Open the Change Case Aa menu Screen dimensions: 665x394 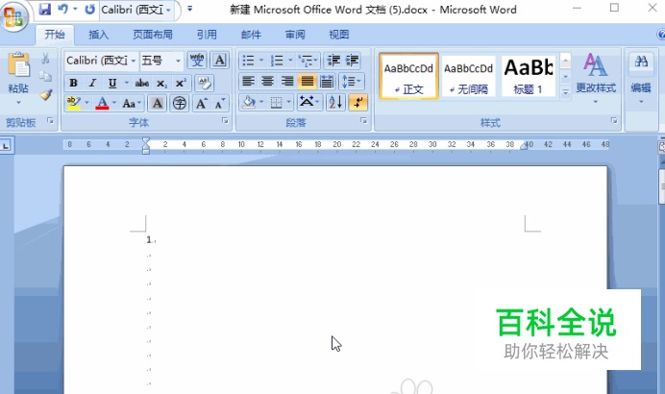[131, 103]
